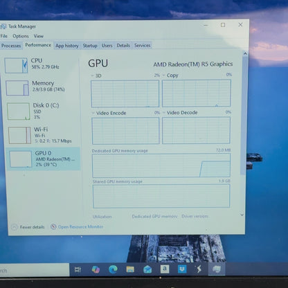288x288 pixels.
Task: Click the scrollbar down arrow
Action: click(x=242, y=215)
